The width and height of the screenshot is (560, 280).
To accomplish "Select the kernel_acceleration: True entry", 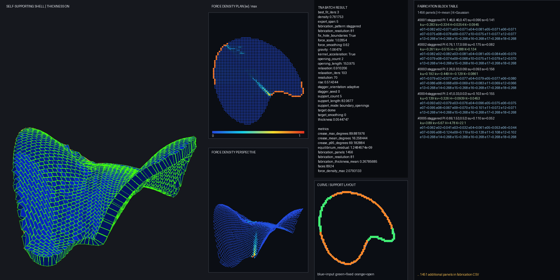I will coord(337,54).
